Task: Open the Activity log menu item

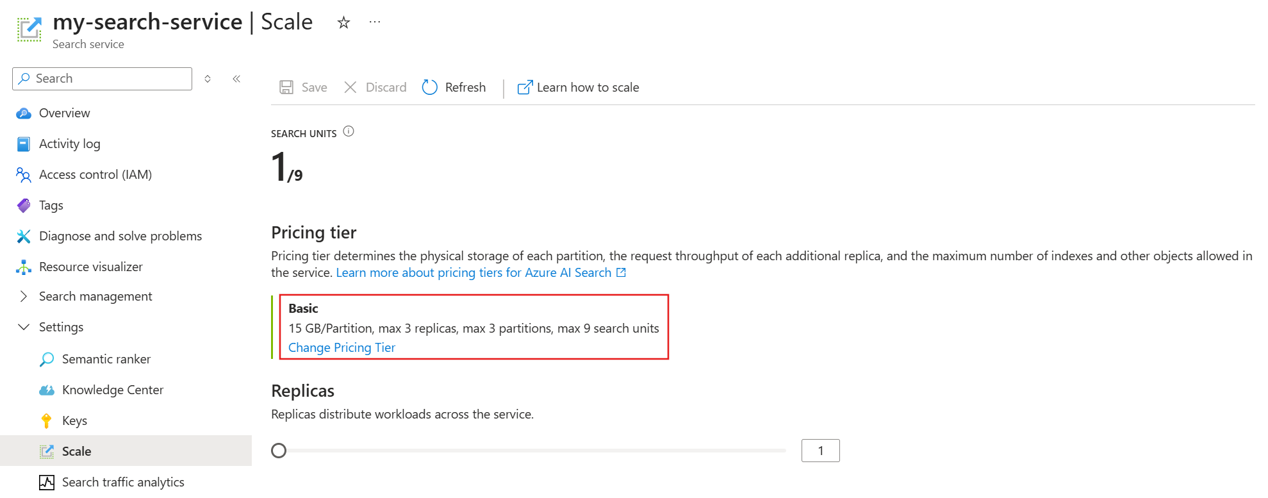Action: tap(69, 144)
